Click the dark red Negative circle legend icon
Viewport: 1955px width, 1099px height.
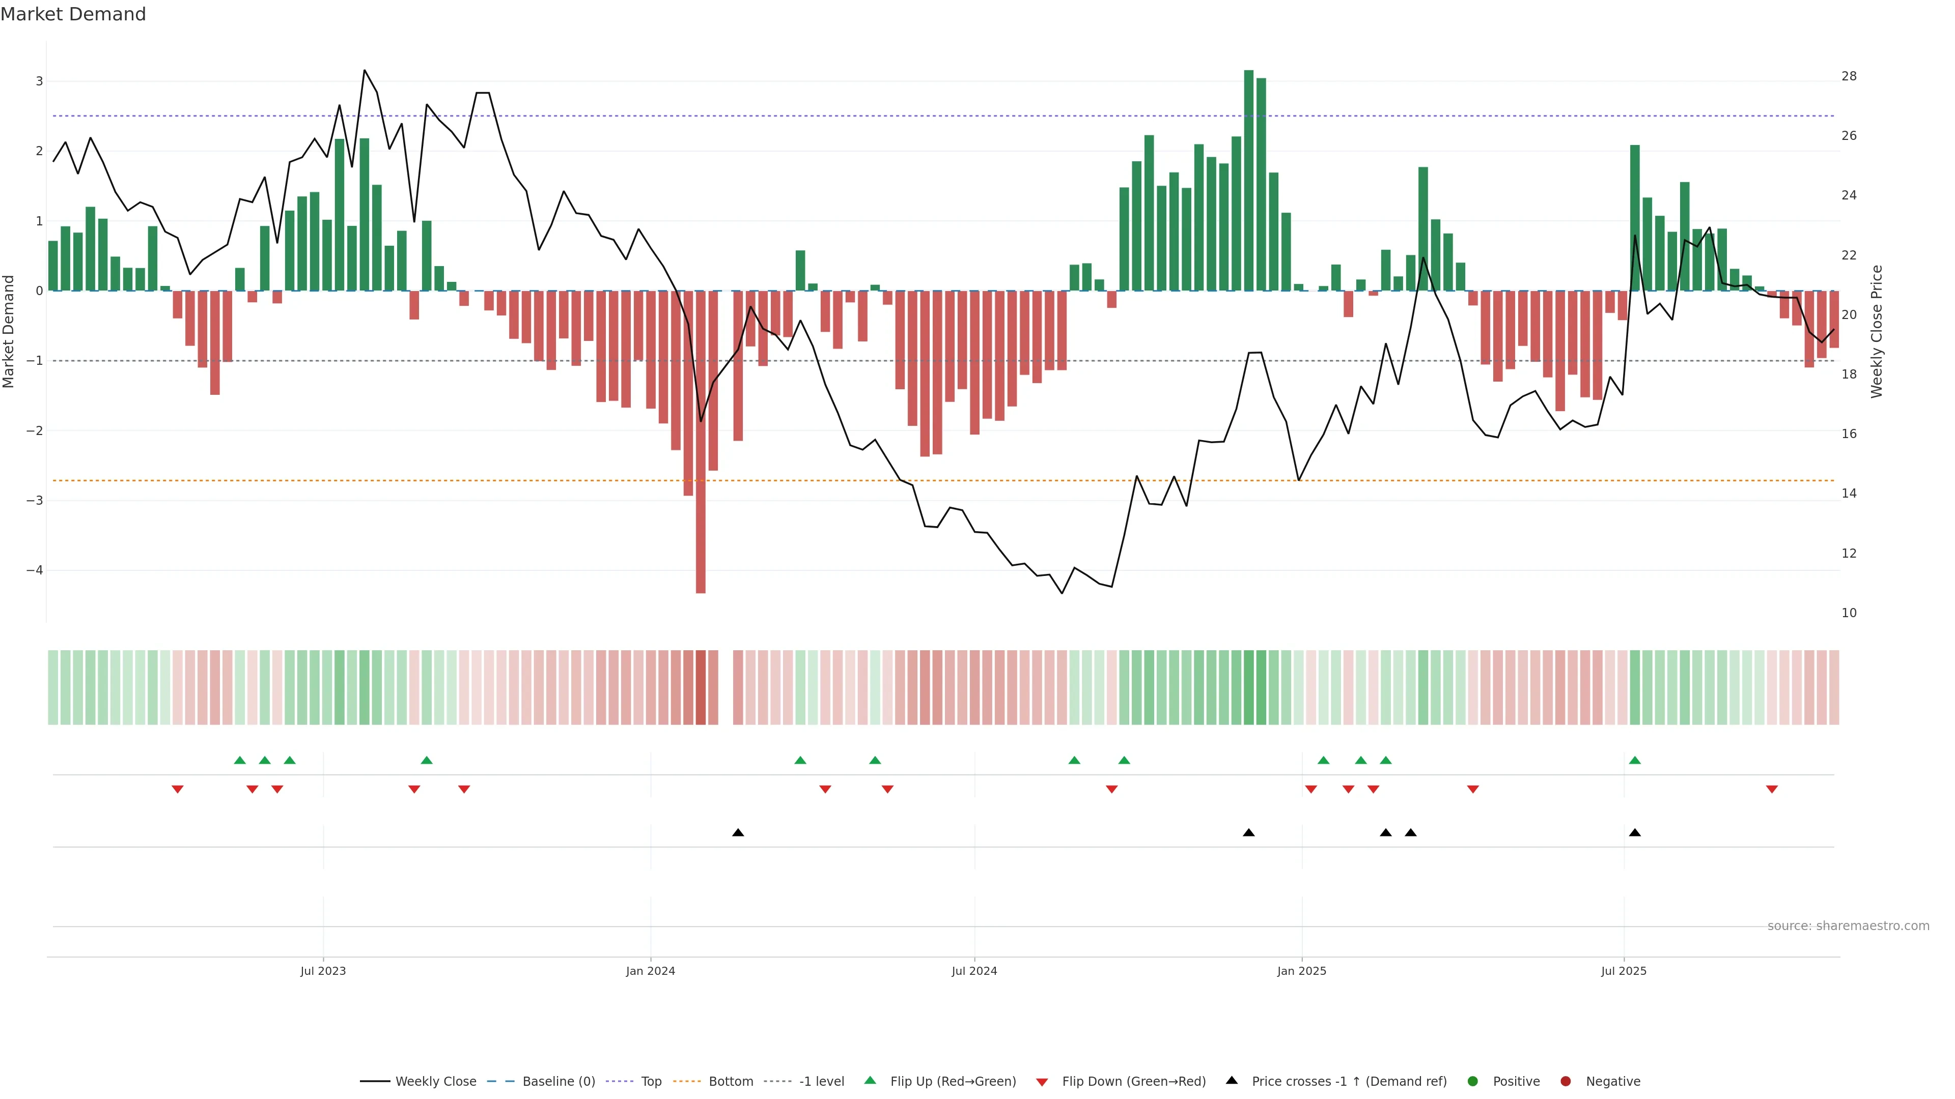click(1566, 1081)
